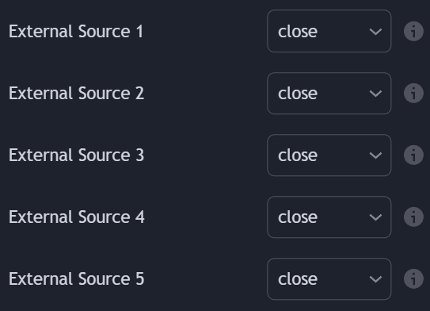The width and height of the screenshot is (430, 311).
Task: Show info for External Source 2
Action: [413, 93]
